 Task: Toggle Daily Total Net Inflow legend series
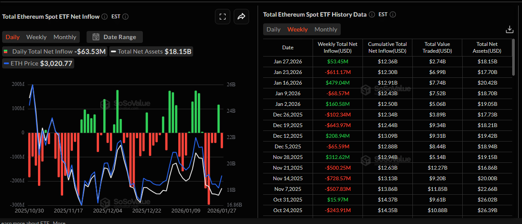(38, 51)
